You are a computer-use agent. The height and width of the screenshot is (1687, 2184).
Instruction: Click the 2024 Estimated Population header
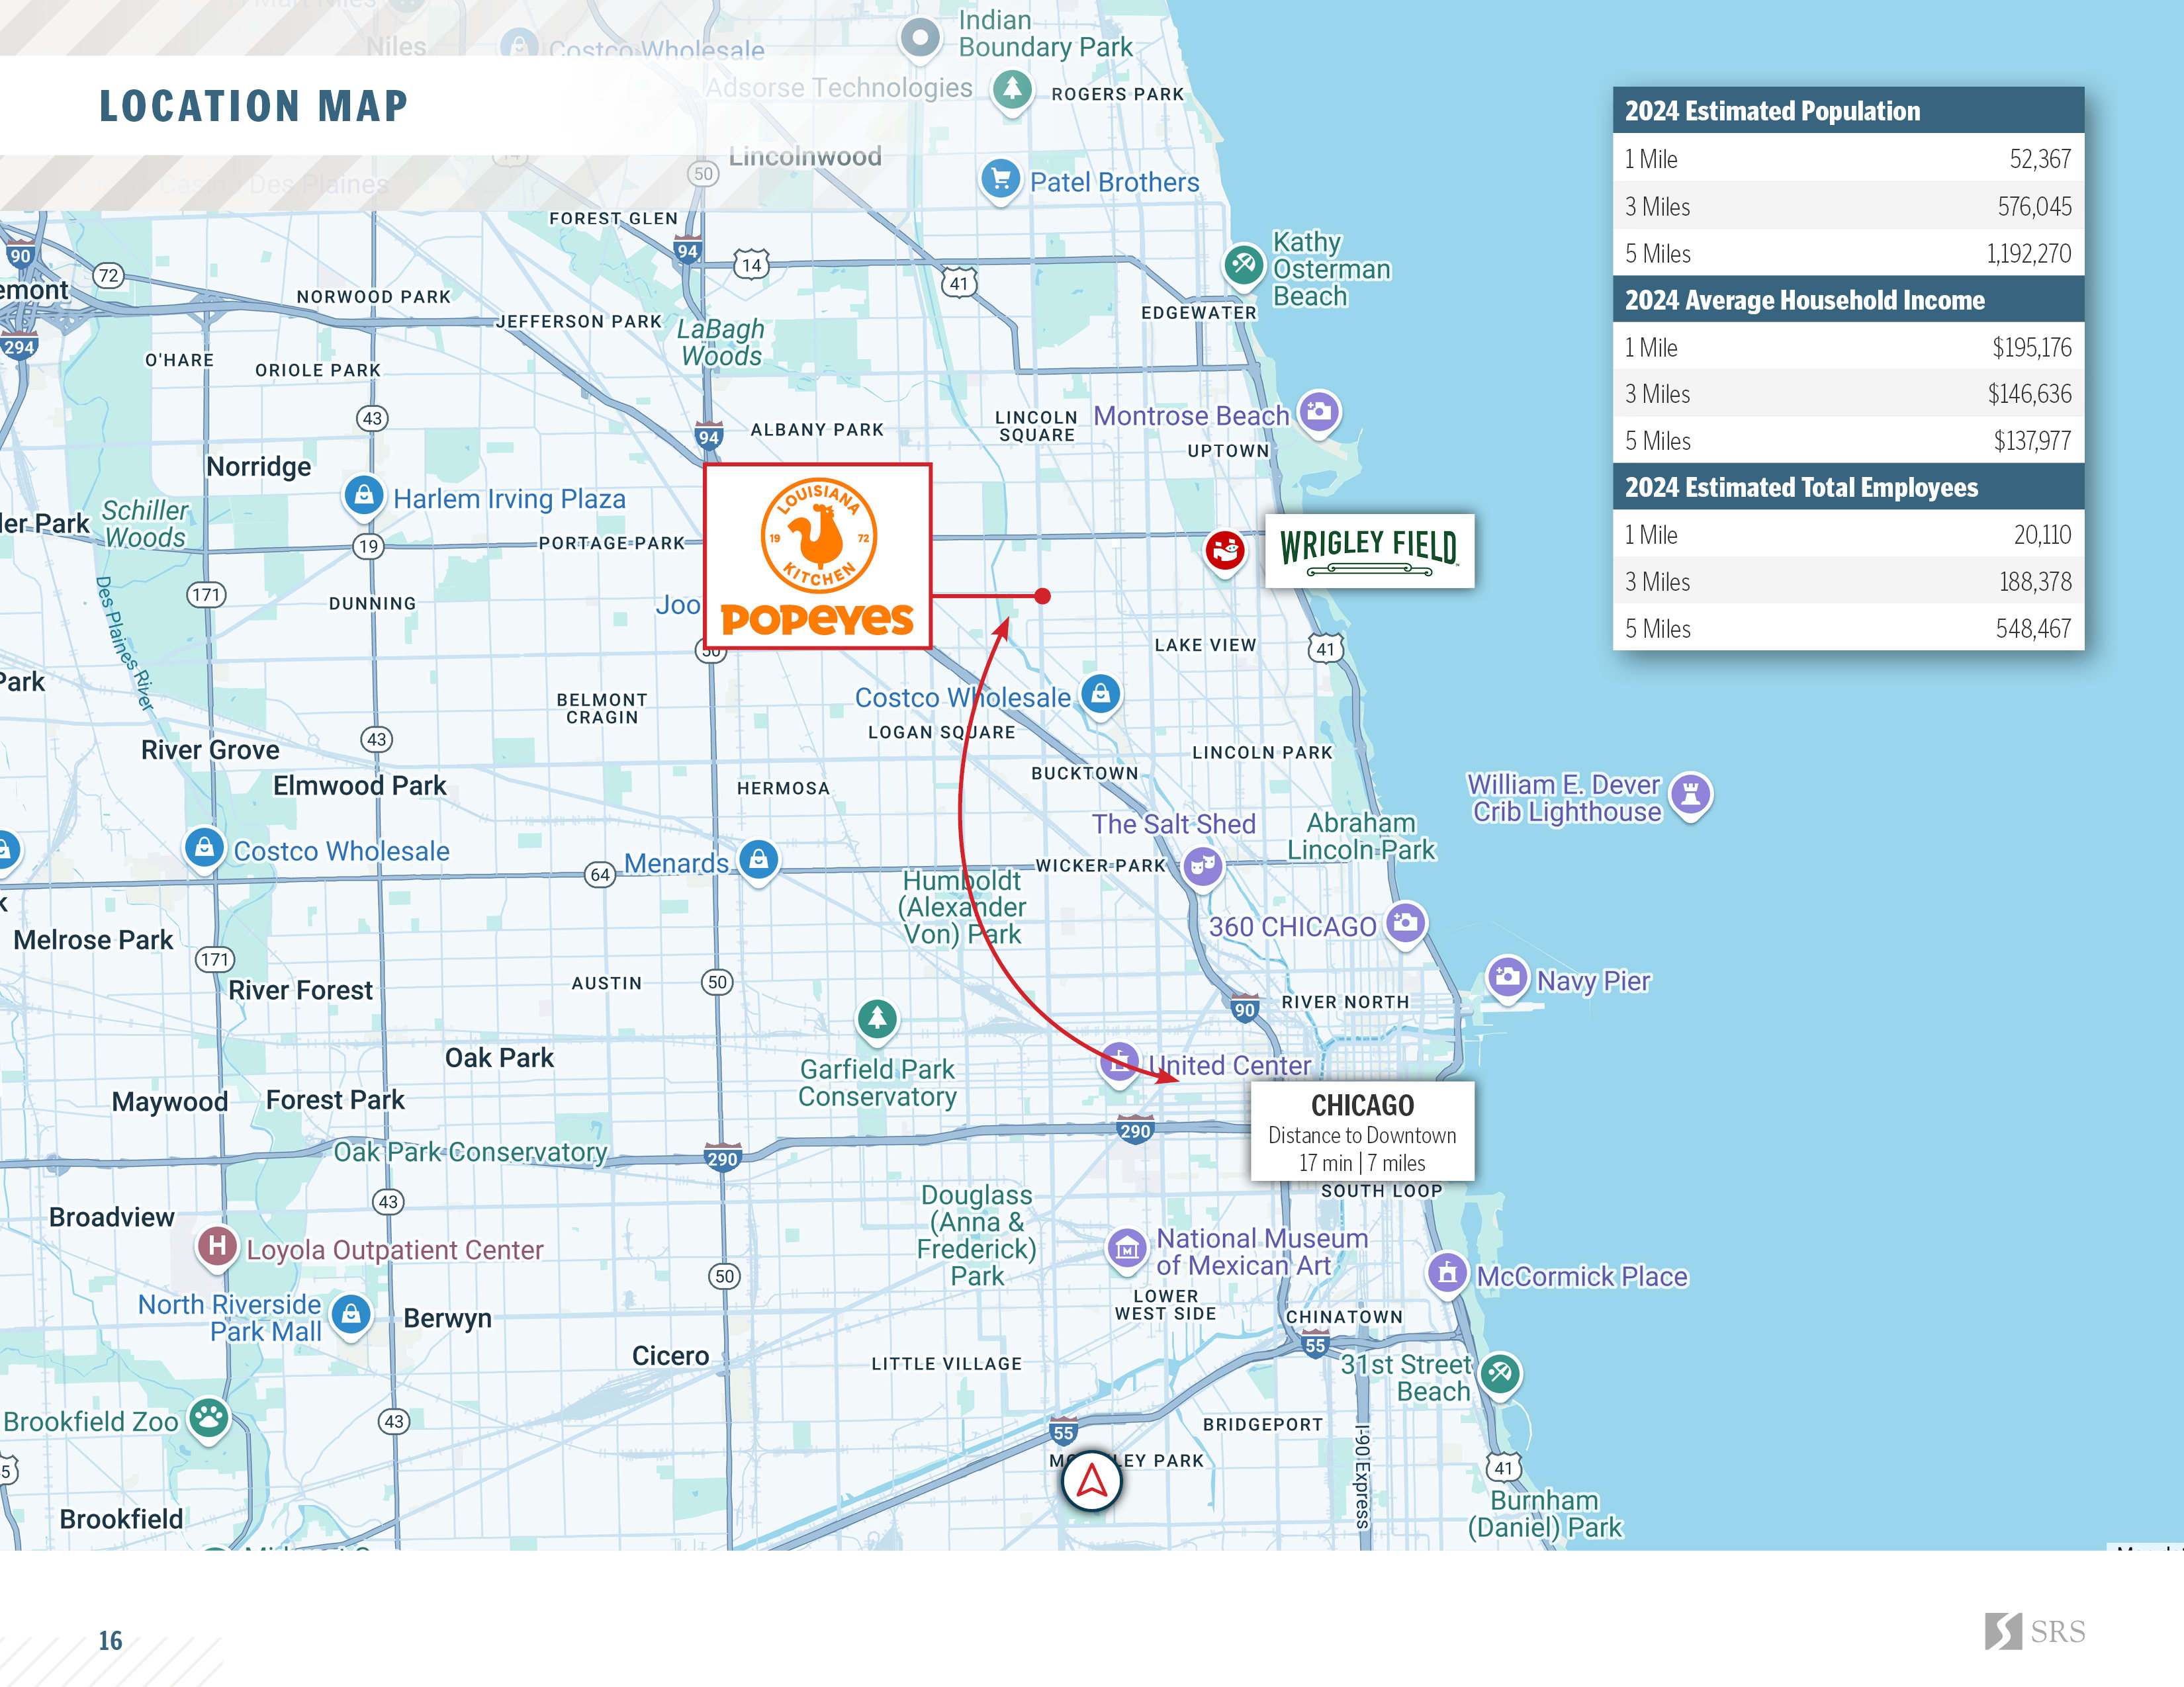pyautogui.click(x=1848, y=111)
